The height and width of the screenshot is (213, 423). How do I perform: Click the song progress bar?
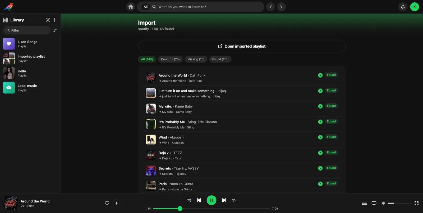pyautogui.click(x=212, y=209)
